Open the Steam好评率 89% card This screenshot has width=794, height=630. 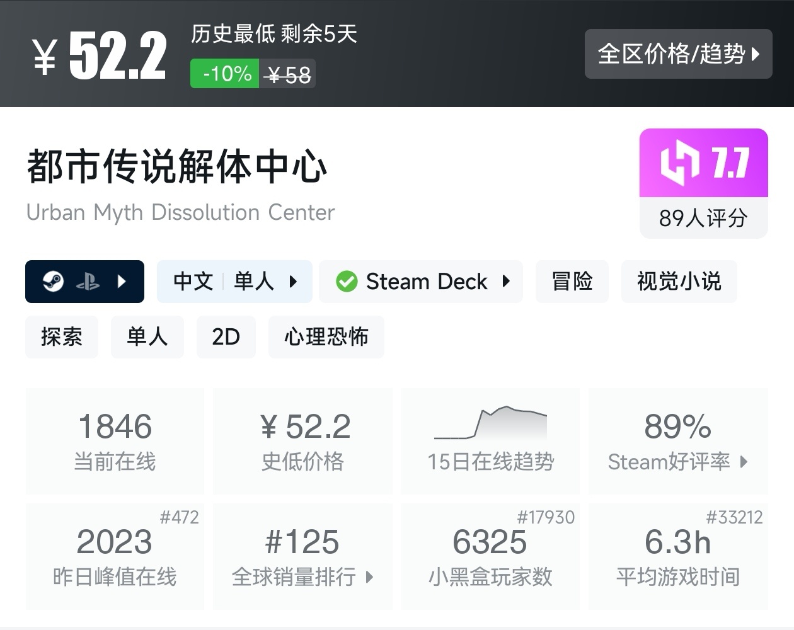678,441
